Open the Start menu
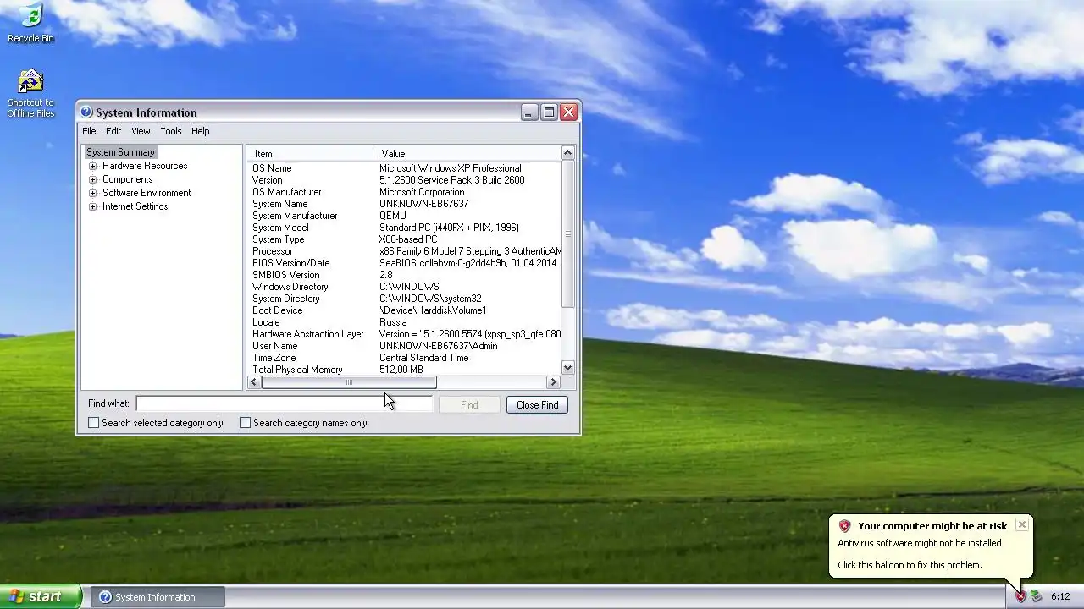This screenshot has height=609, width=1084. [x=41, y=596]
